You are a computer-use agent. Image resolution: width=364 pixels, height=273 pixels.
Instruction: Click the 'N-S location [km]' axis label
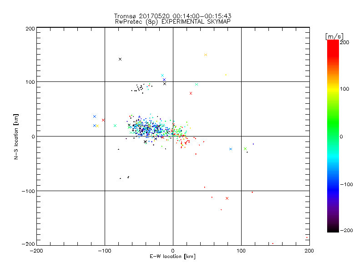pyautogui.click(x=16, y=136)
